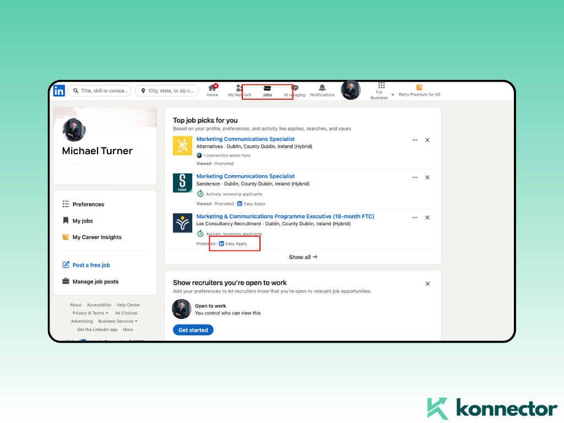Open the Advertising footer link
564x423 pixels.
[x=82, y=321]
